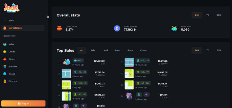The image size is (232, 108).
Task: Click the $8,217.92 sale price
Action: tap(163, 61)
